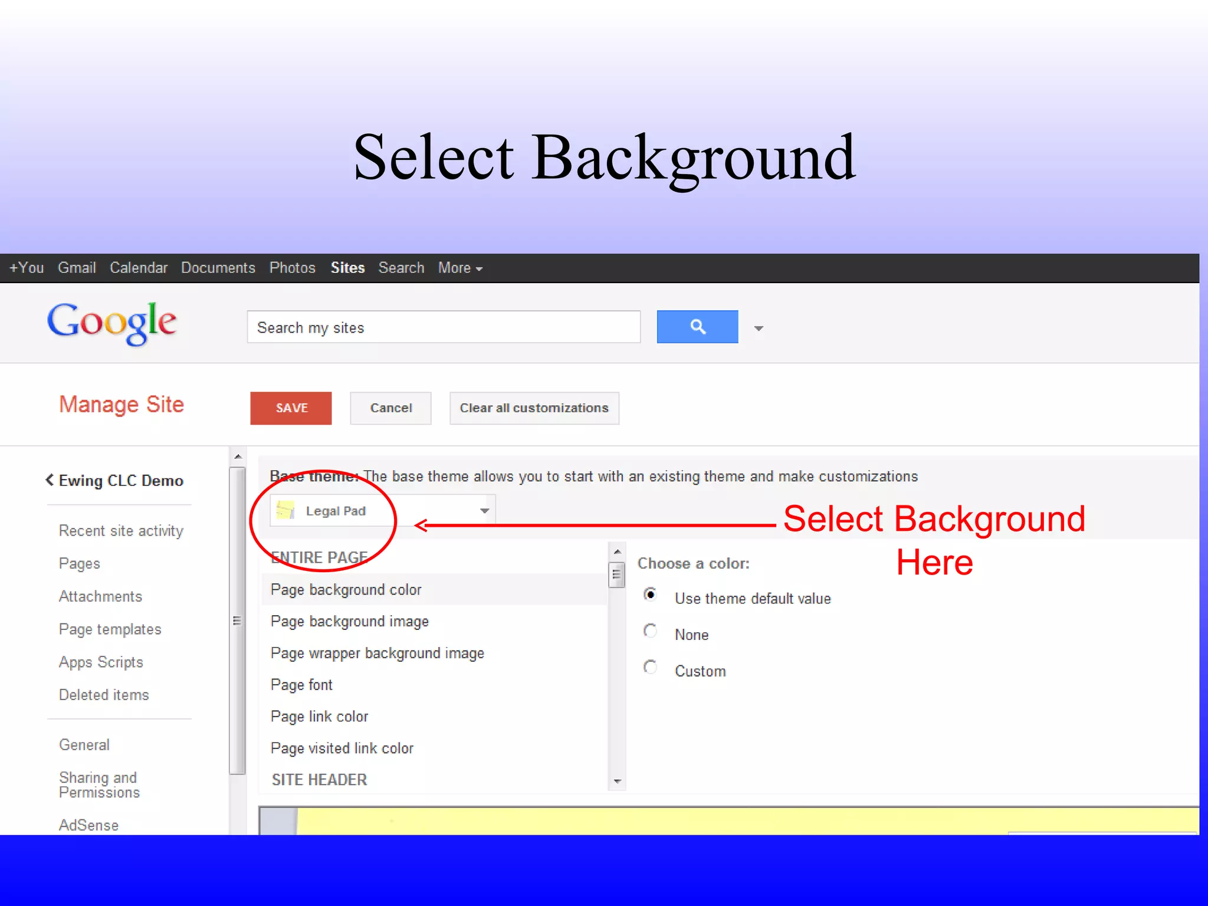
Task: Click into the Search my sites field
Action: (x=444, y=327)
